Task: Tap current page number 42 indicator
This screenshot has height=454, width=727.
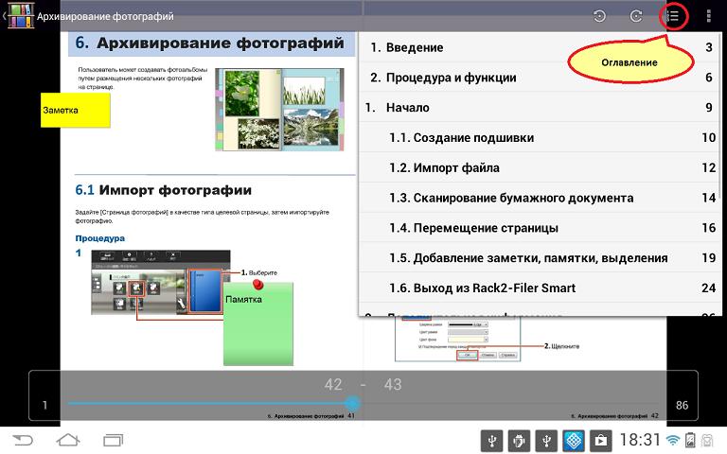Action: pos(333,385)
